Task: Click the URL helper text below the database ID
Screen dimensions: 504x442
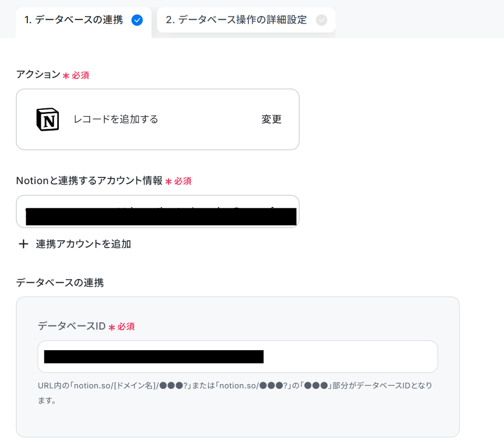Action: [235, 393]
